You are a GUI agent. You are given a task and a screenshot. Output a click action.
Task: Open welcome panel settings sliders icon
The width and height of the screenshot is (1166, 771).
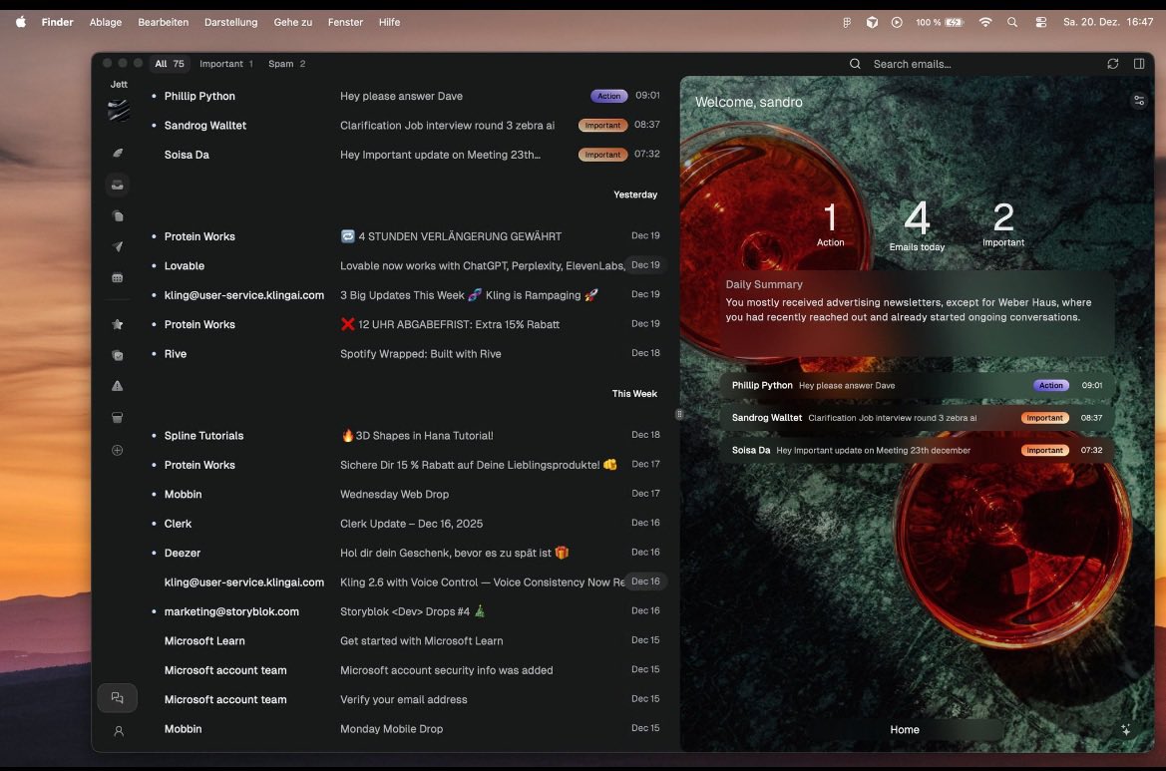(x=1138, y=101)
